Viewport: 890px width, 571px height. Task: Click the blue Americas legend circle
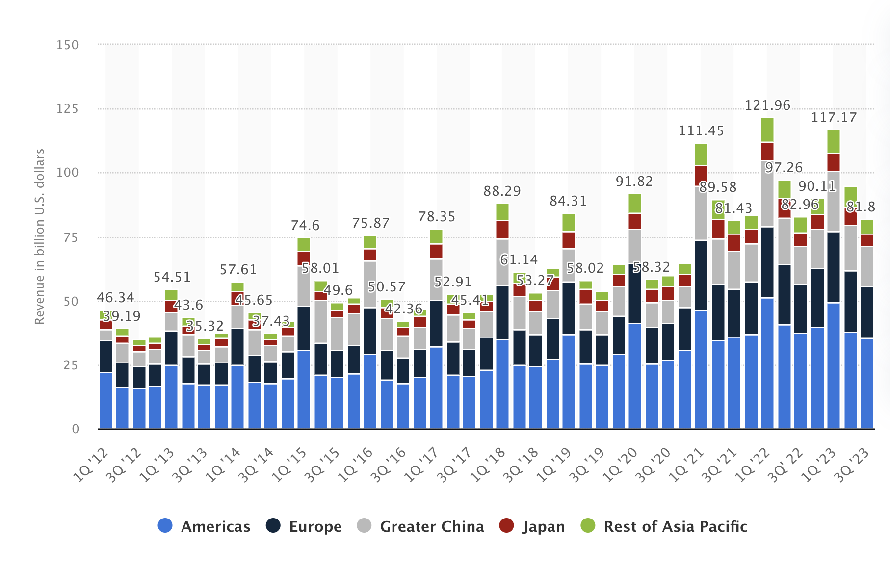pyautogui.click(x=165, y=526)
